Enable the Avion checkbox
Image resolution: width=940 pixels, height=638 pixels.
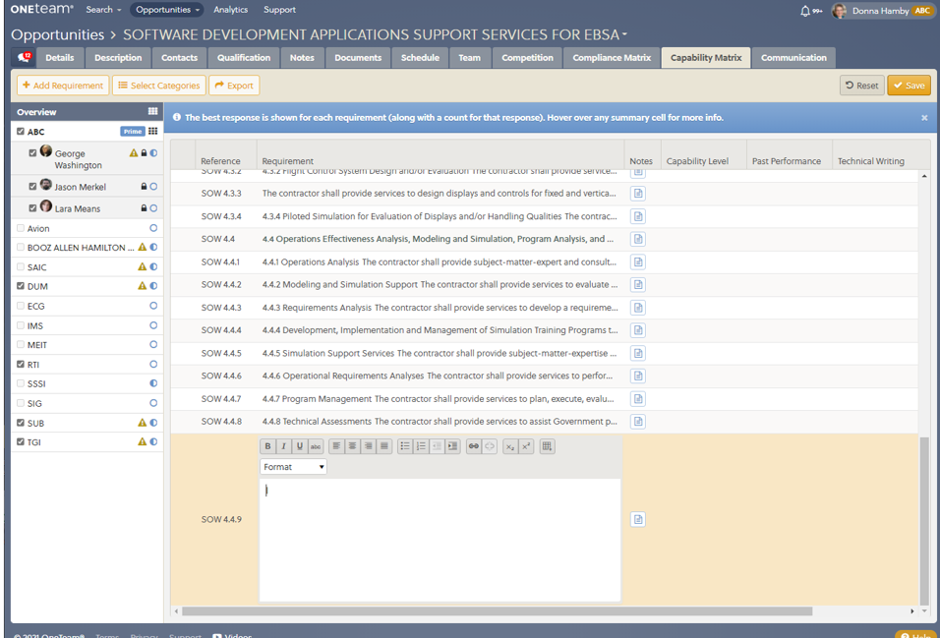[21, 228]
